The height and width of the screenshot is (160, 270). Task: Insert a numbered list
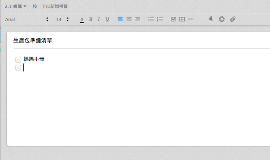160,19
